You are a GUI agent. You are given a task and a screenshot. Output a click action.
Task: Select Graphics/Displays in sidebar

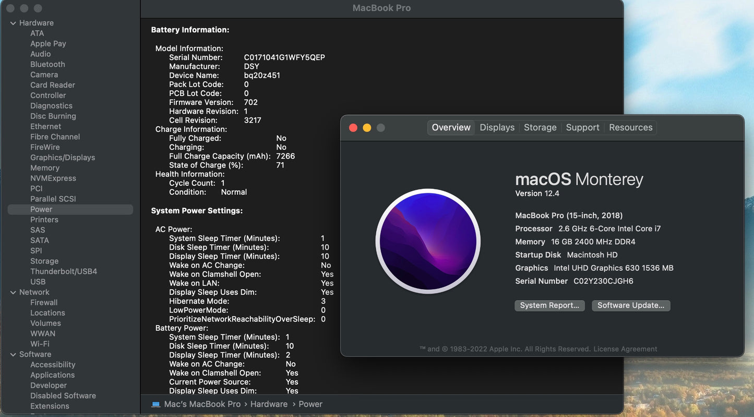click(x=63, y=158)
